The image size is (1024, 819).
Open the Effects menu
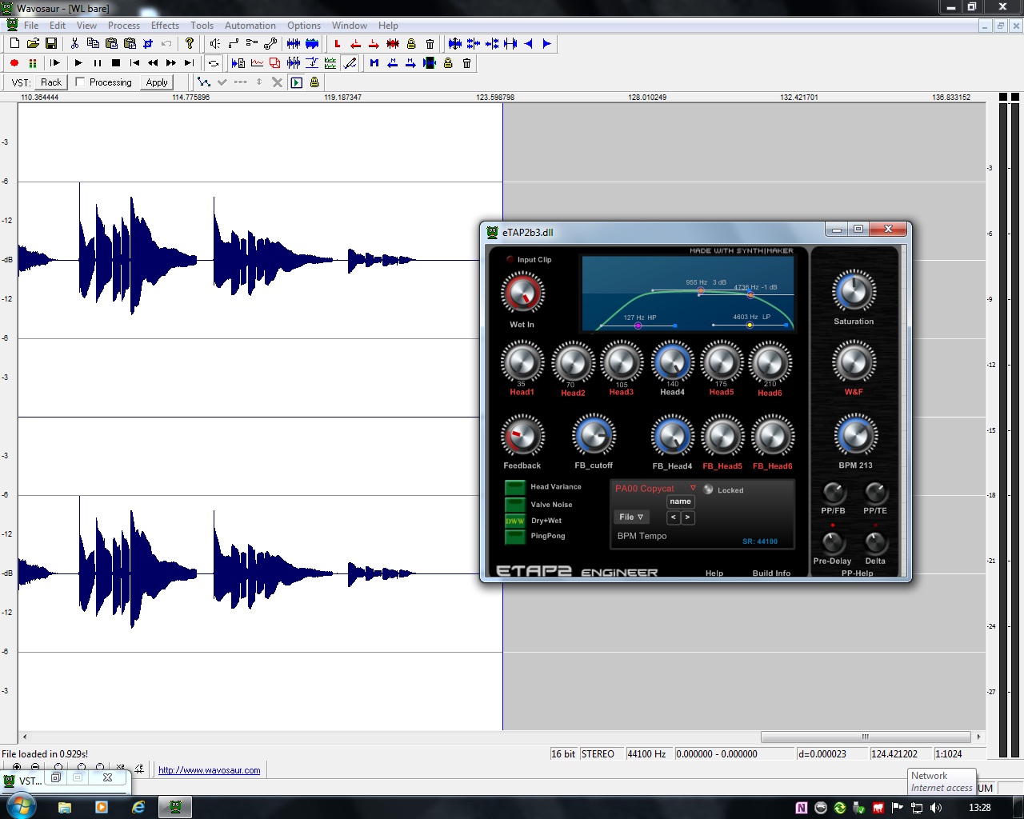[165, 26]
